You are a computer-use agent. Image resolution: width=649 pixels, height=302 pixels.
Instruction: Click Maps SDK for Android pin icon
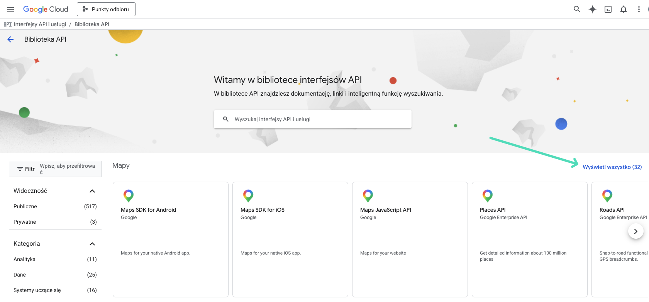point(129,196)
